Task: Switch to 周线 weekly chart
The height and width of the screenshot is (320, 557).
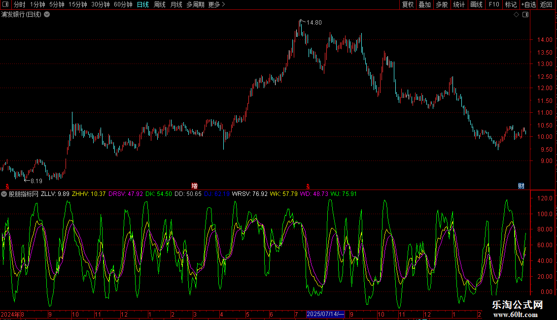Action: pyautogui.click(x=160, y=4)
